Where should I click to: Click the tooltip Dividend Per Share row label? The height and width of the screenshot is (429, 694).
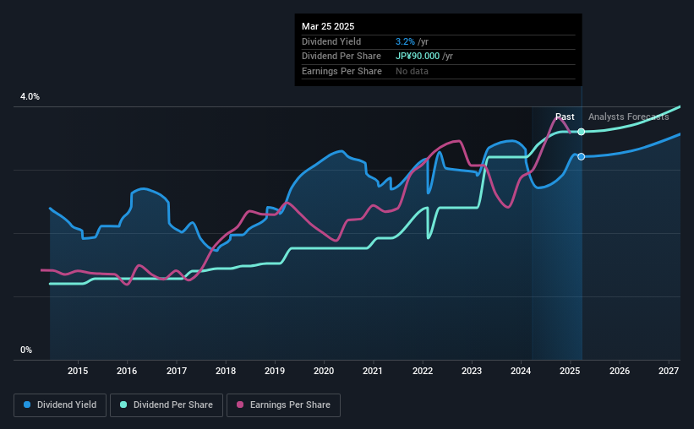click(x=342, y=57)
